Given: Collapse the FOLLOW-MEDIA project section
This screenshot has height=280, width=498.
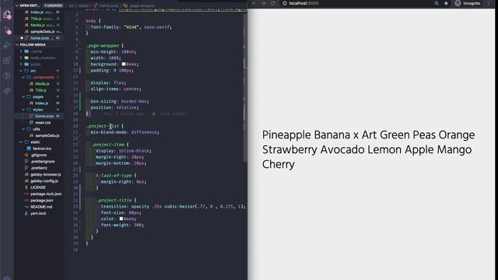Looking at the screenshot, I should pos(17,45).
